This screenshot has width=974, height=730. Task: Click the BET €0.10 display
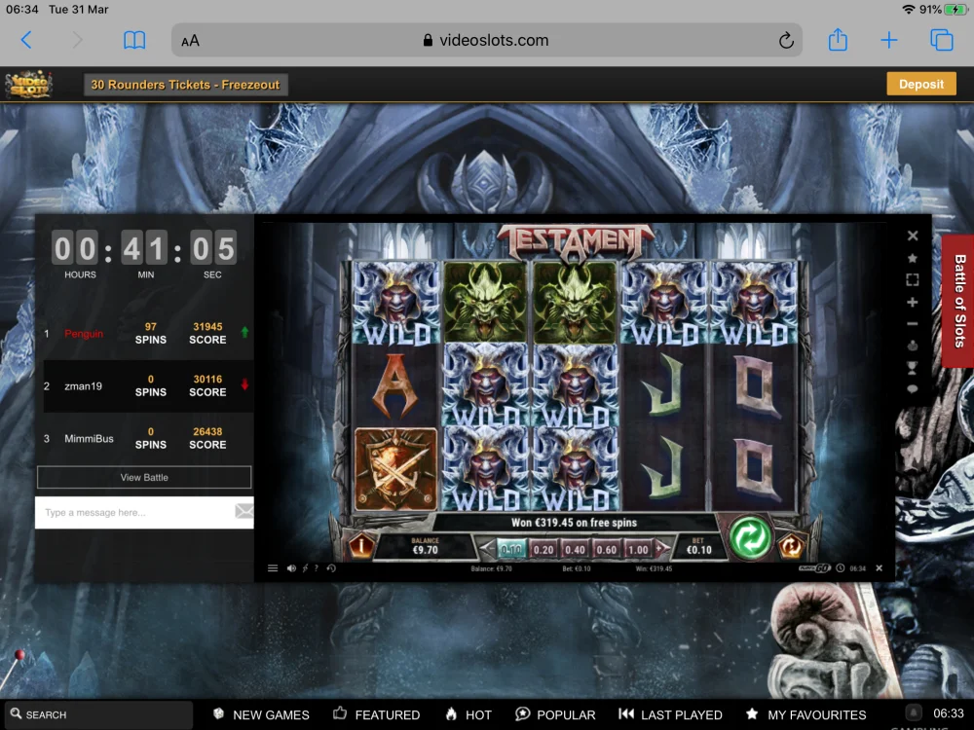(x=698, y=546)
